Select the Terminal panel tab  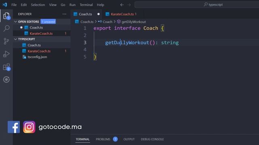point(83,139)
